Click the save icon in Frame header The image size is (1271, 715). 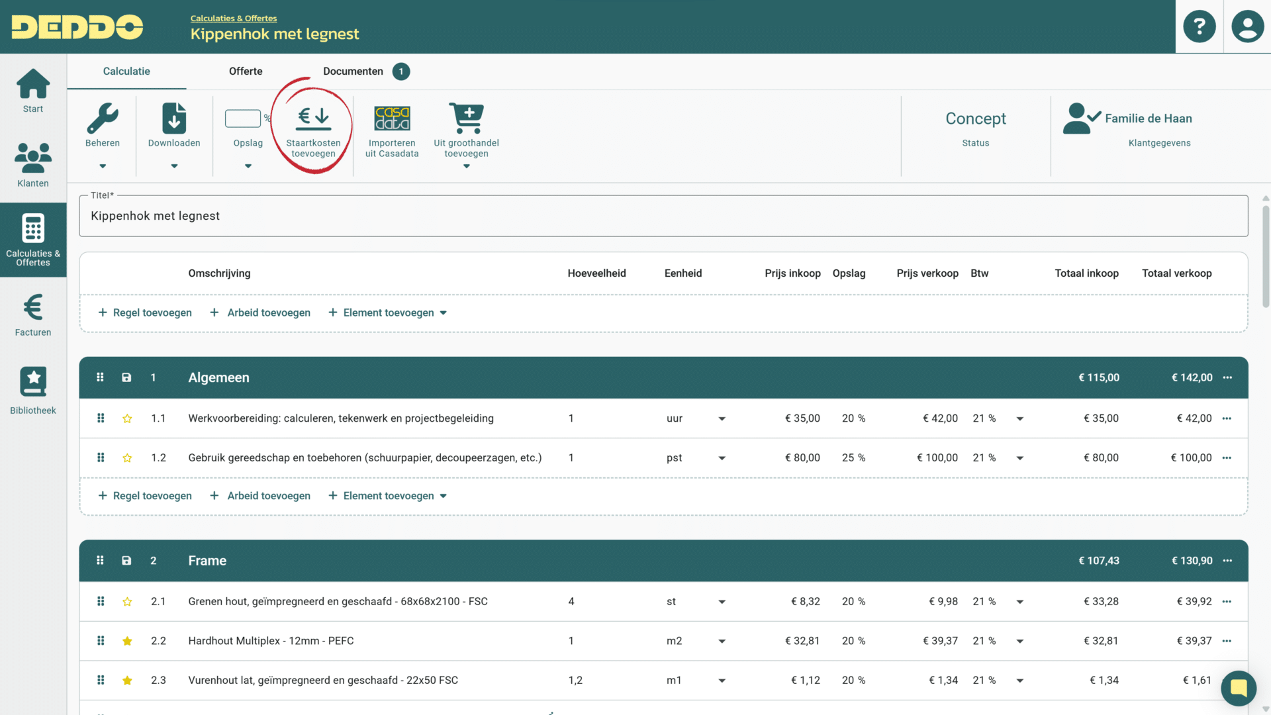point(126,561)
